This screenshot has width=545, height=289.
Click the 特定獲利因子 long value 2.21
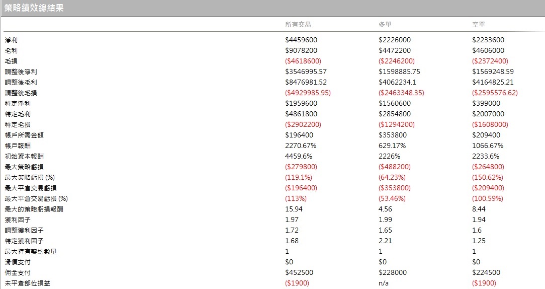point(385,241)
